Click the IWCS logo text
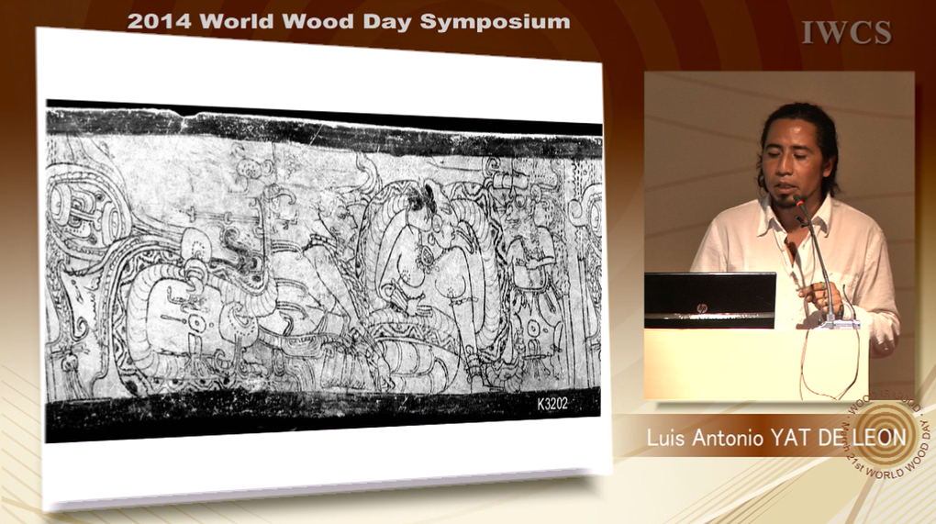This screenshot has height=524, width=936. (x=846, y=32)
